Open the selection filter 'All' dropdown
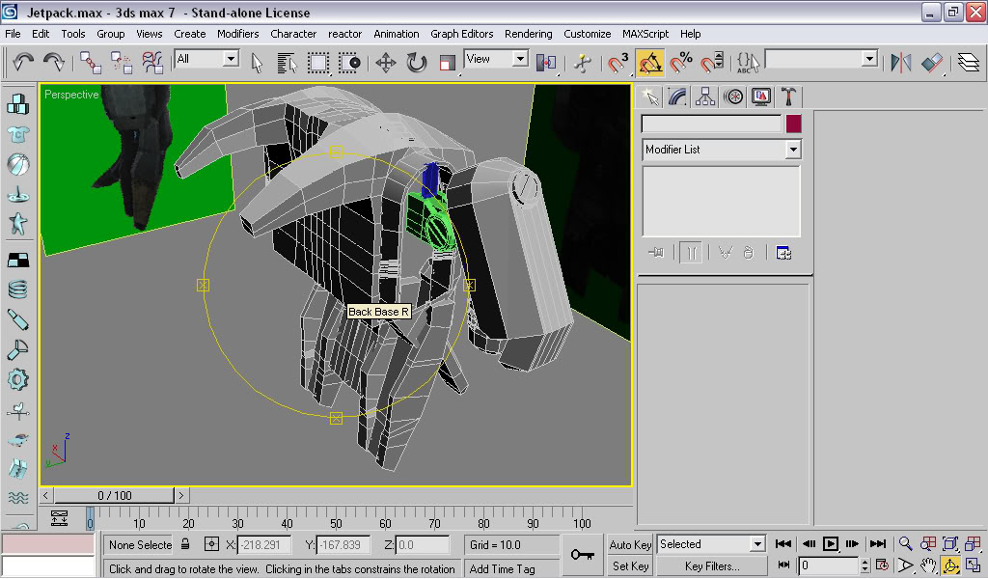 (x=231, y=59)
